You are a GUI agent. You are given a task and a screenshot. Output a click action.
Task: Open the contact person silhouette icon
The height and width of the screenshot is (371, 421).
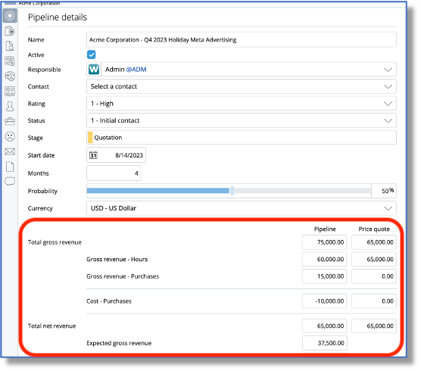(x=10, y=106)
